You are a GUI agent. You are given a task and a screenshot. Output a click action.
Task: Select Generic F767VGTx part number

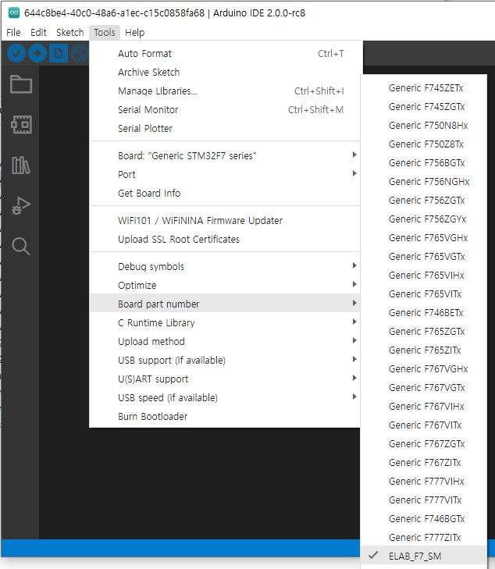pyautogui.click(x=423, y=388)
